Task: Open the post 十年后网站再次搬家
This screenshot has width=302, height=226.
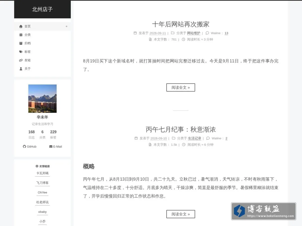Action: (181, 24)
